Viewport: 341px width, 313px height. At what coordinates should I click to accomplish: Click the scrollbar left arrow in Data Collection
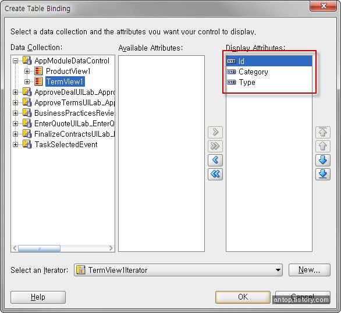pyautogui.click(x=15, y=248)
